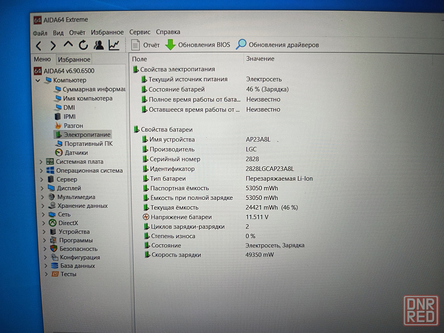Open the Сервис menu

pos(140,32)
